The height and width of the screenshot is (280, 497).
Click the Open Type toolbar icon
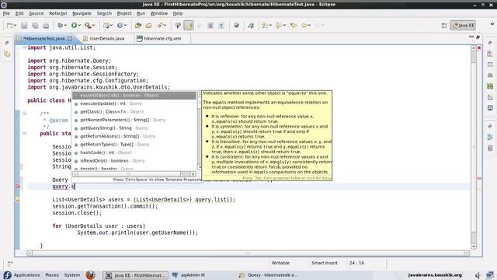[138, 26]
